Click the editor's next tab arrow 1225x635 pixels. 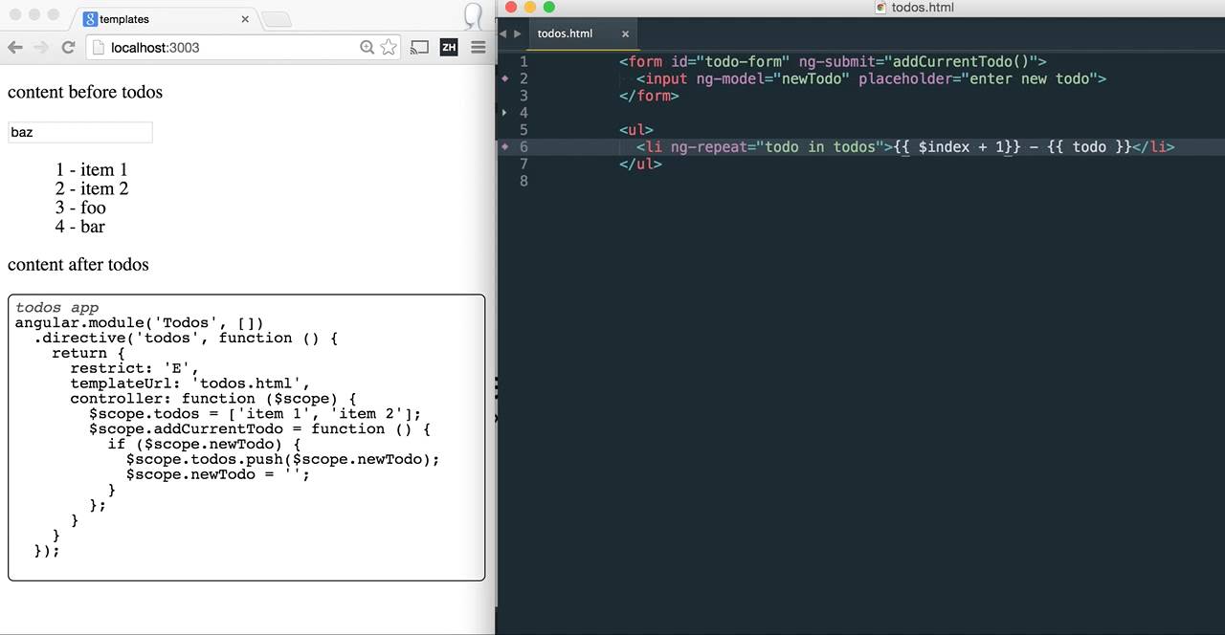518,33
